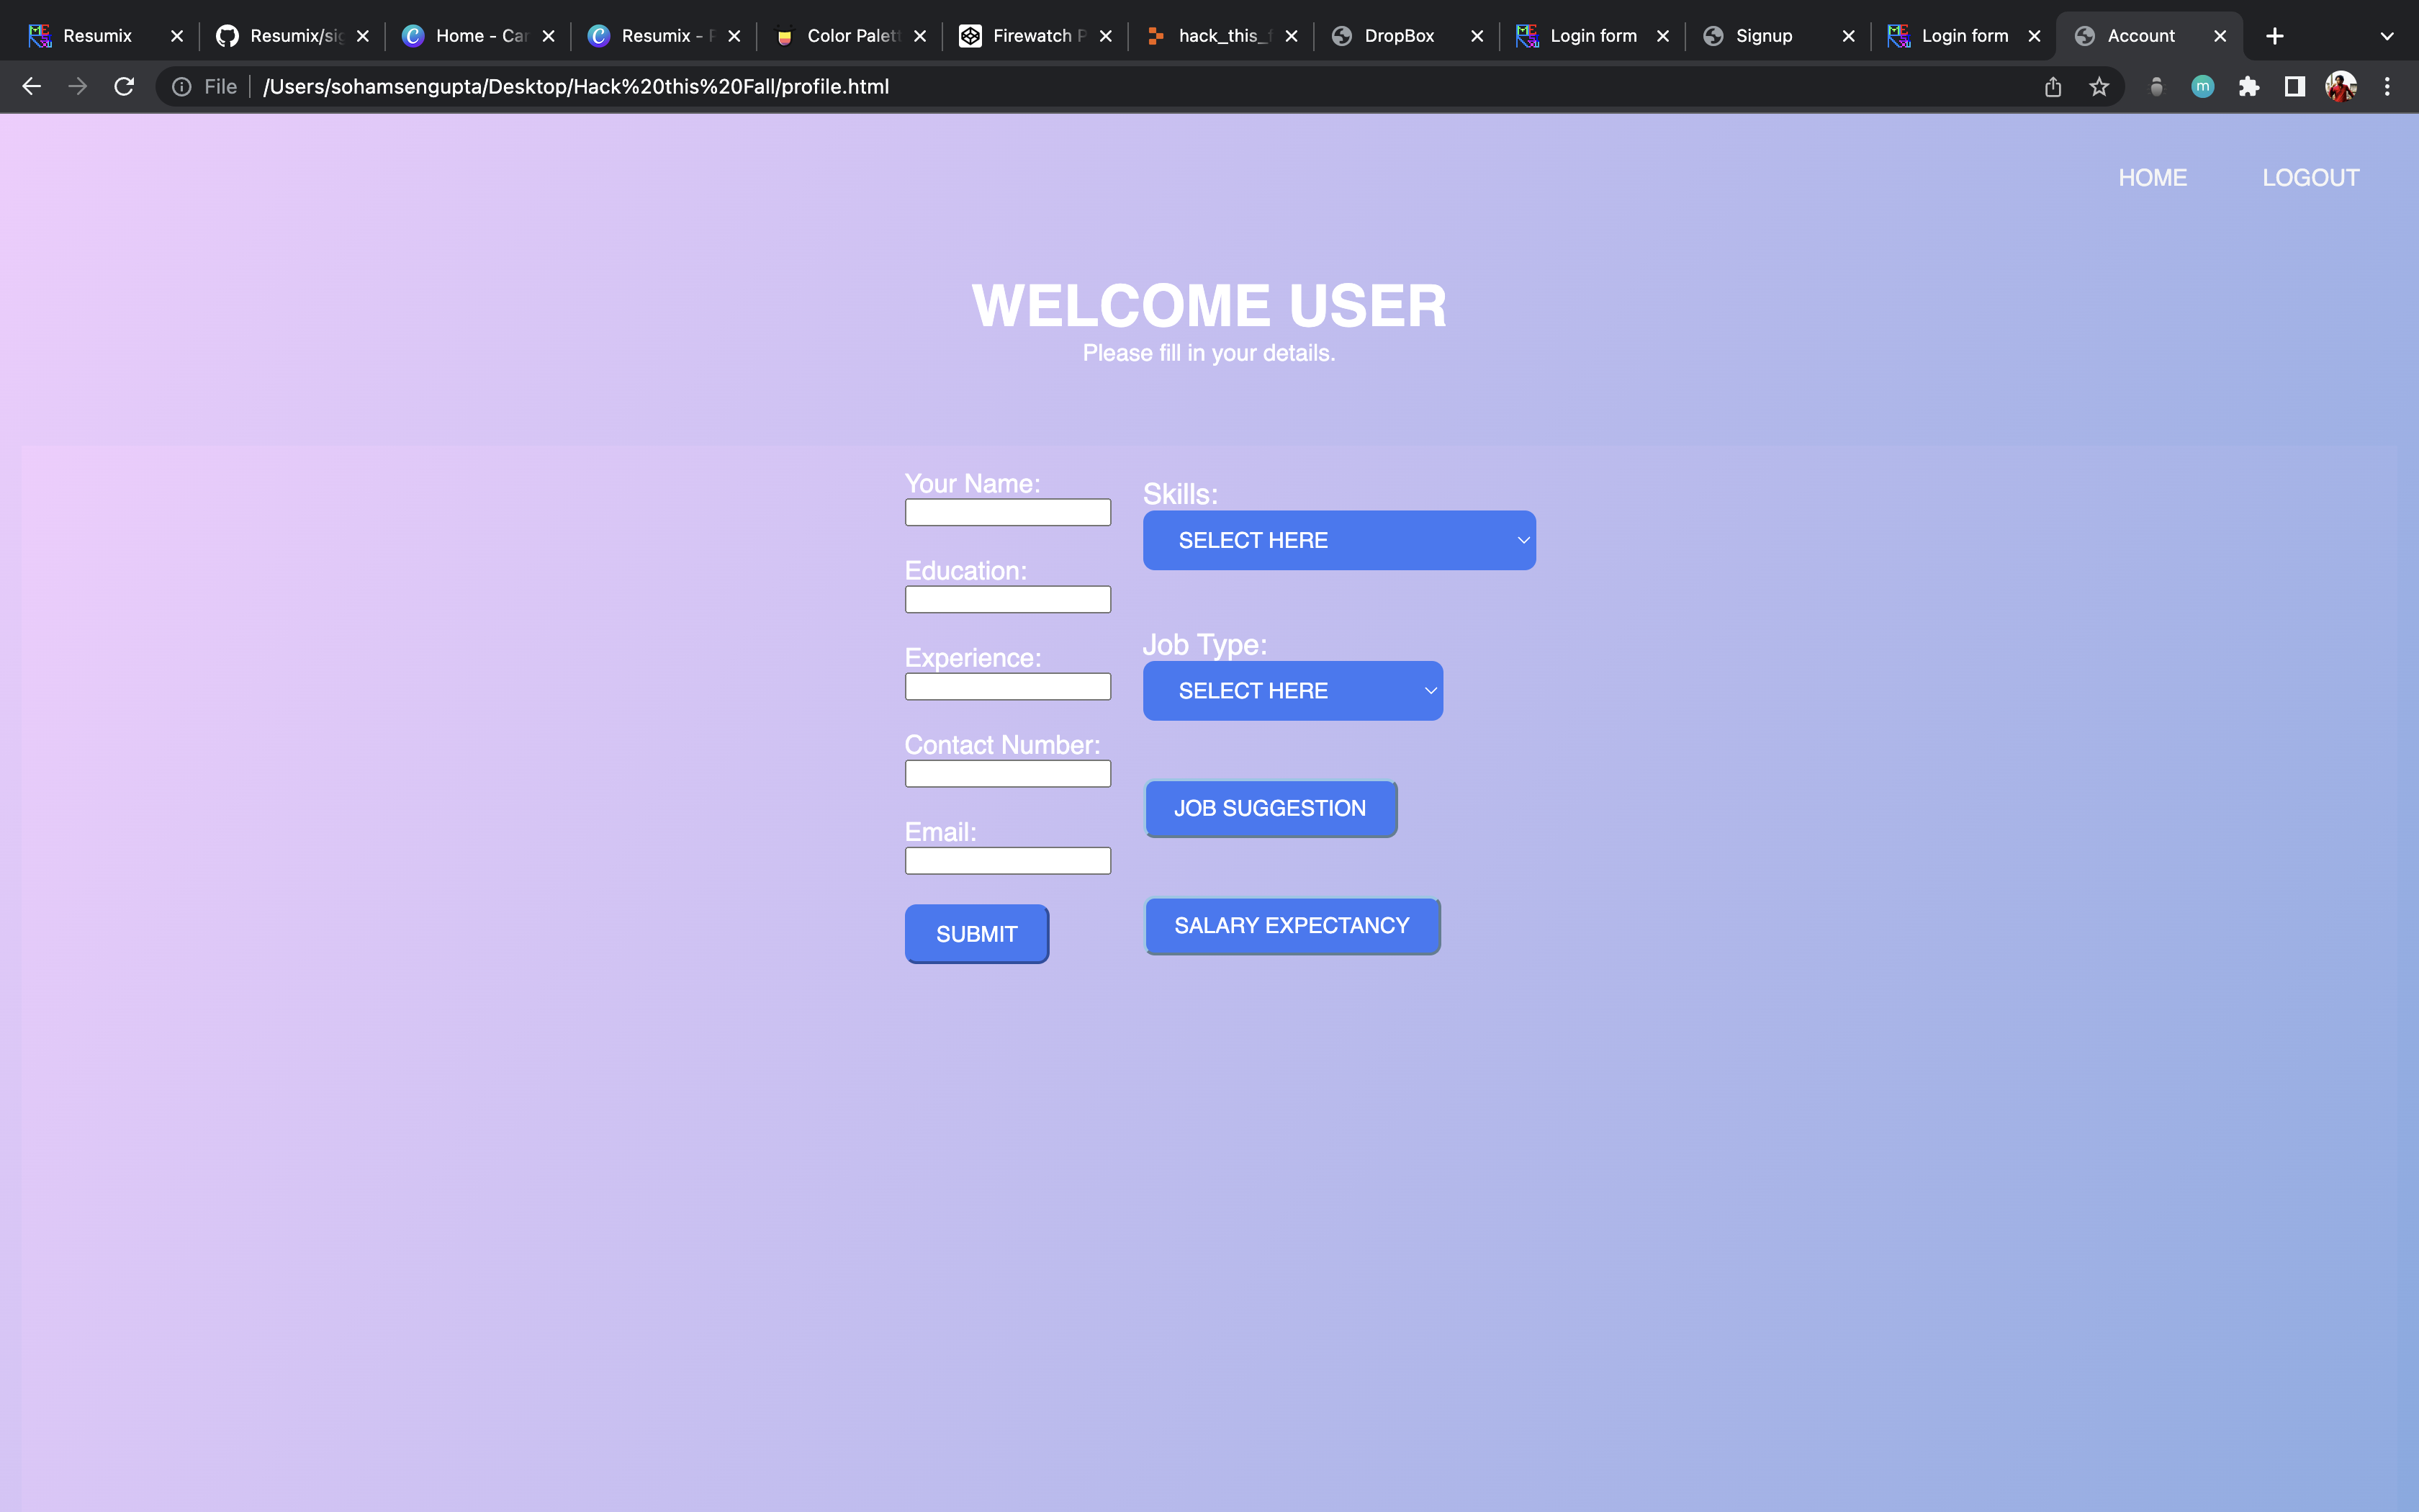
Task: Click the LOGOUT link
Action: click(x=2310, y=178)
